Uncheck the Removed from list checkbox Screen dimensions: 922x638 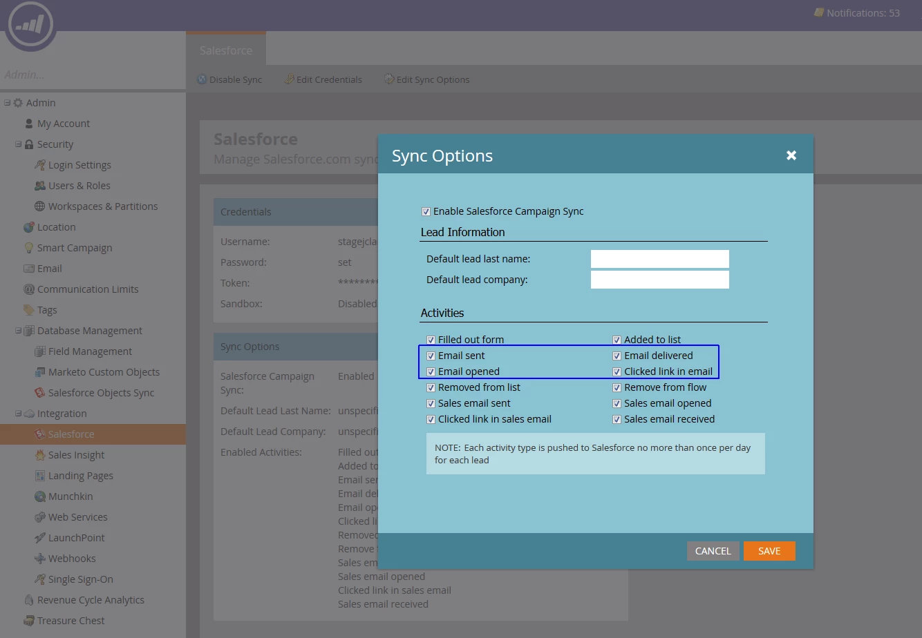point(431,388)
